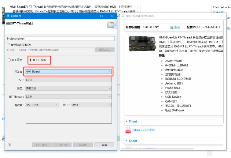Screen dimensions: 231x158
Task: Click the folder icon in the new project dialog
Action: [111, 24]
